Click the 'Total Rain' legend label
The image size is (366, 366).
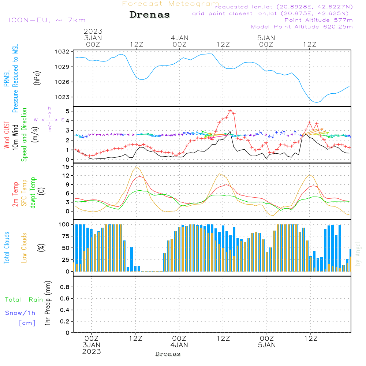[24, 300]
